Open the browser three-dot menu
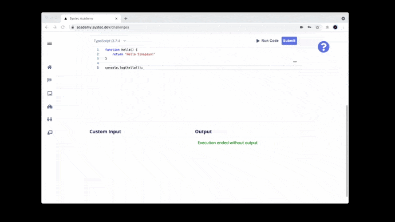Viewport: 395px width, 222px height. tap(343, 27)
